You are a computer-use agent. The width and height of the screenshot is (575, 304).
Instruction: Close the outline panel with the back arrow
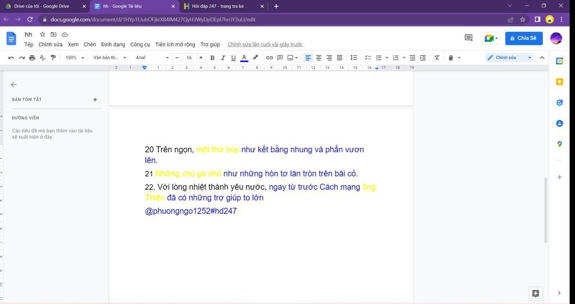[13, 85]
